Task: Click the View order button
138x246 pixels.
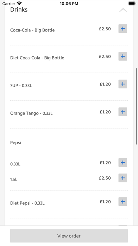Action: (x=69, y=236)
